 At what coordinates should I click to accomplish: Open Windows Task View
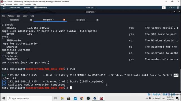pos(55,98)
